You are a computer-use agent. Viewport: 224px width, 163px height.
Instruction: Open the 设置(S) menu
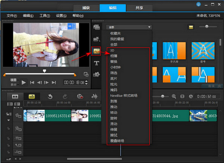coord(61,16)
